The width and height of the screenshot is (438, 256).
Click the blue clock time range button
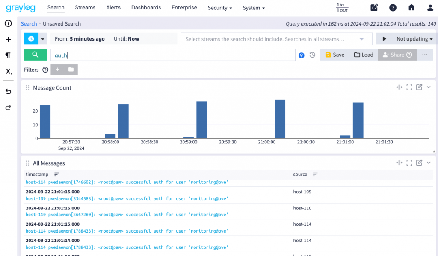tap(31, 39)
